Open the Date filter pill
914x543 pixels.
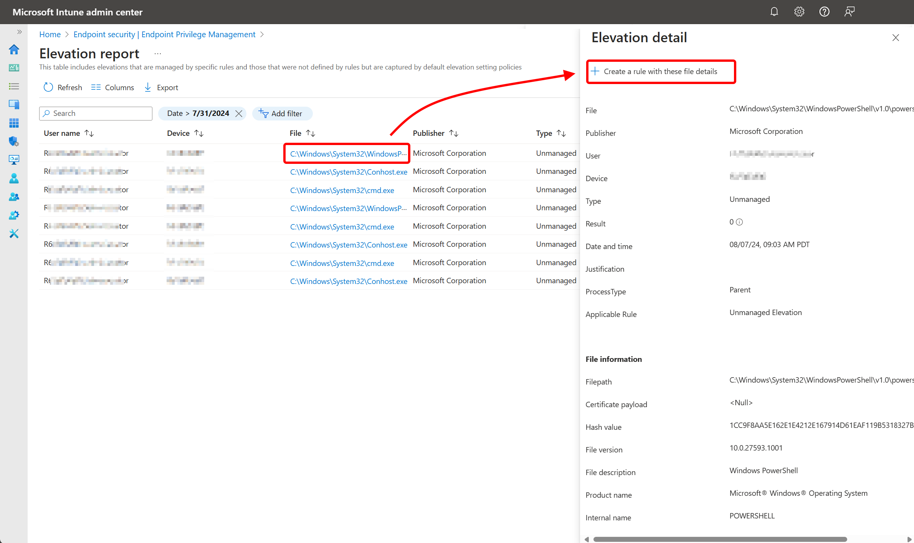(x=198, y=114)
